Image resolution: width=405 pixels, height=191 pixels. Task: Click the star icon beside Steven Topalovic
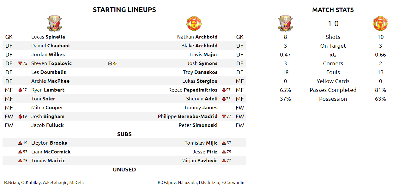pyautogui.click(x=115, y=63)
